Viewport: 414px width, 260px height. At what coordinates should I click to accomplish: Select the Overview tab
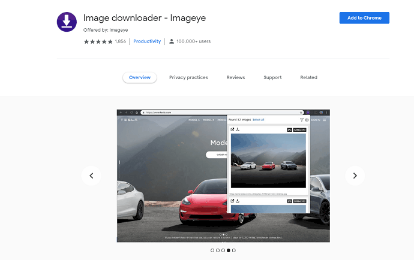(140, 77)
